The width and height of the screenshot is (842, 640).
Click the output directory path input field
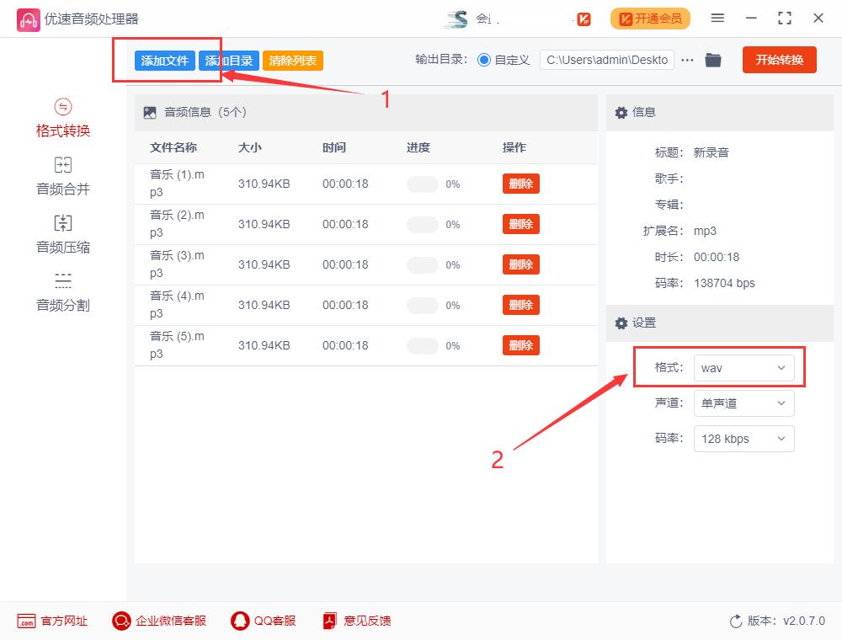(606, 60)
